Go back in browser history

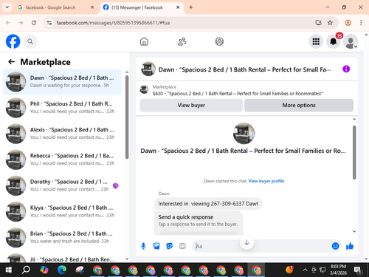[8, 23]
